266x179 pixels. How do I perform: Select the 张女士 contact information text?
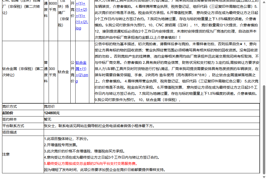100,126
